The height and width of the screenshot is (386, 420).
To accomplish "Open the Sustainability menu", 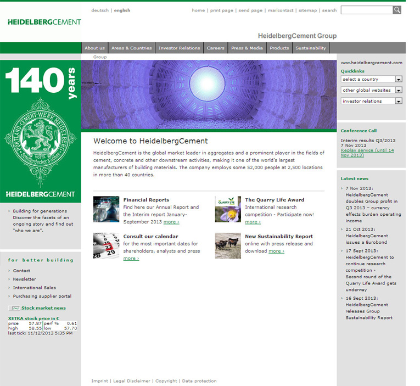I will click(x=311, y=48).
